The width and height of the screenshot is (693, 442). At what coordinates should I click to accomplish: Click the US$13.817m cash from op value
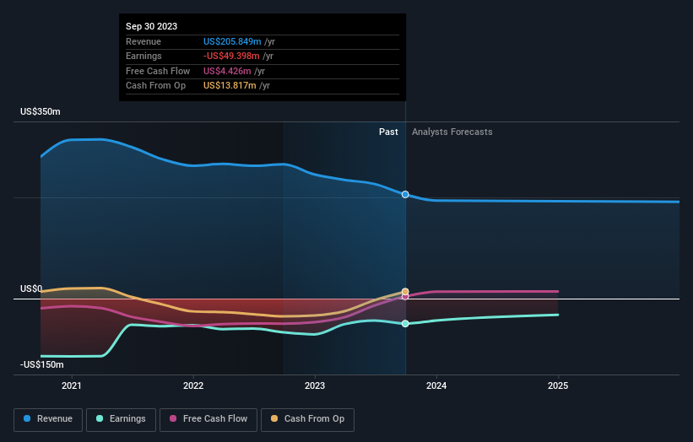(x=230, y=86)
